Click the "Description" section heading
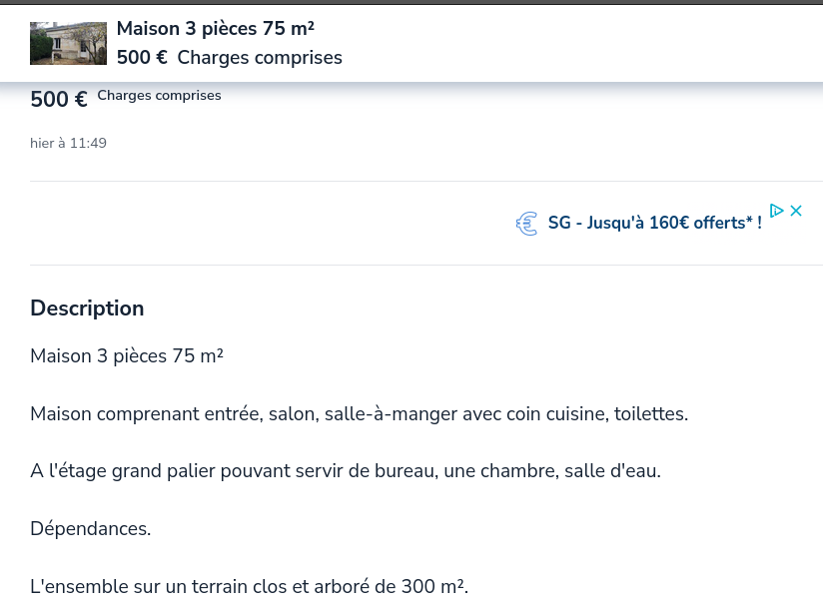This screenshot has width=823, height=610. [x=87, y=308]
